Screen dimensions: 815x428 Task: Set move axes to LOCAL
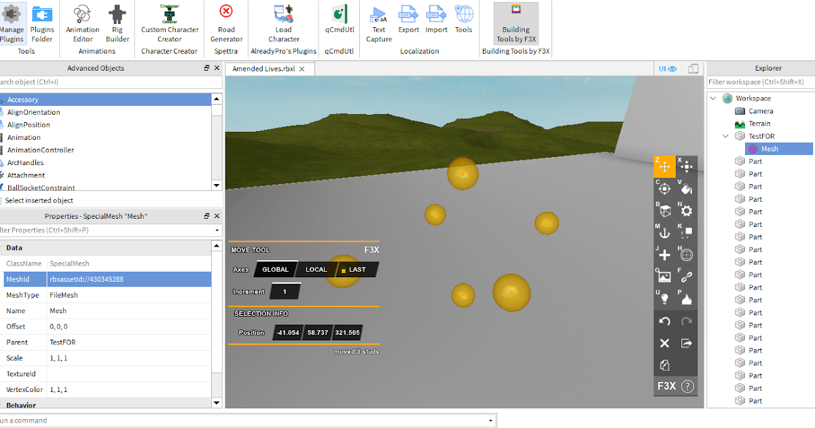click(316, 270)
